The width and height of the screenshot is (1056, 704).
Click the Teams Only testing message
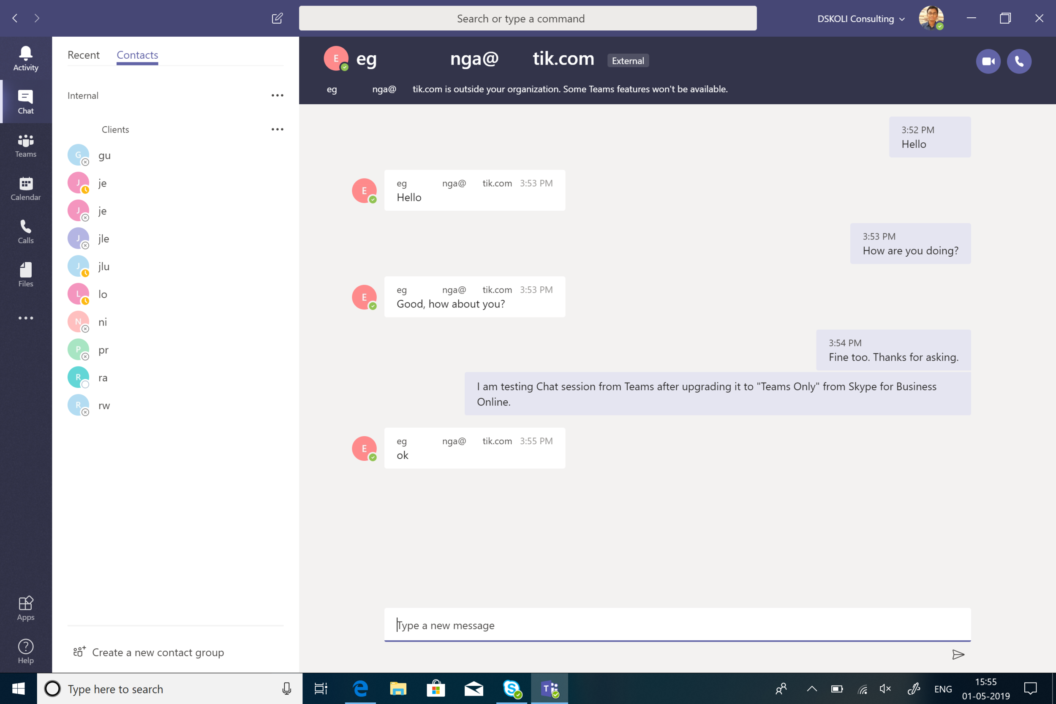(718, 394)
